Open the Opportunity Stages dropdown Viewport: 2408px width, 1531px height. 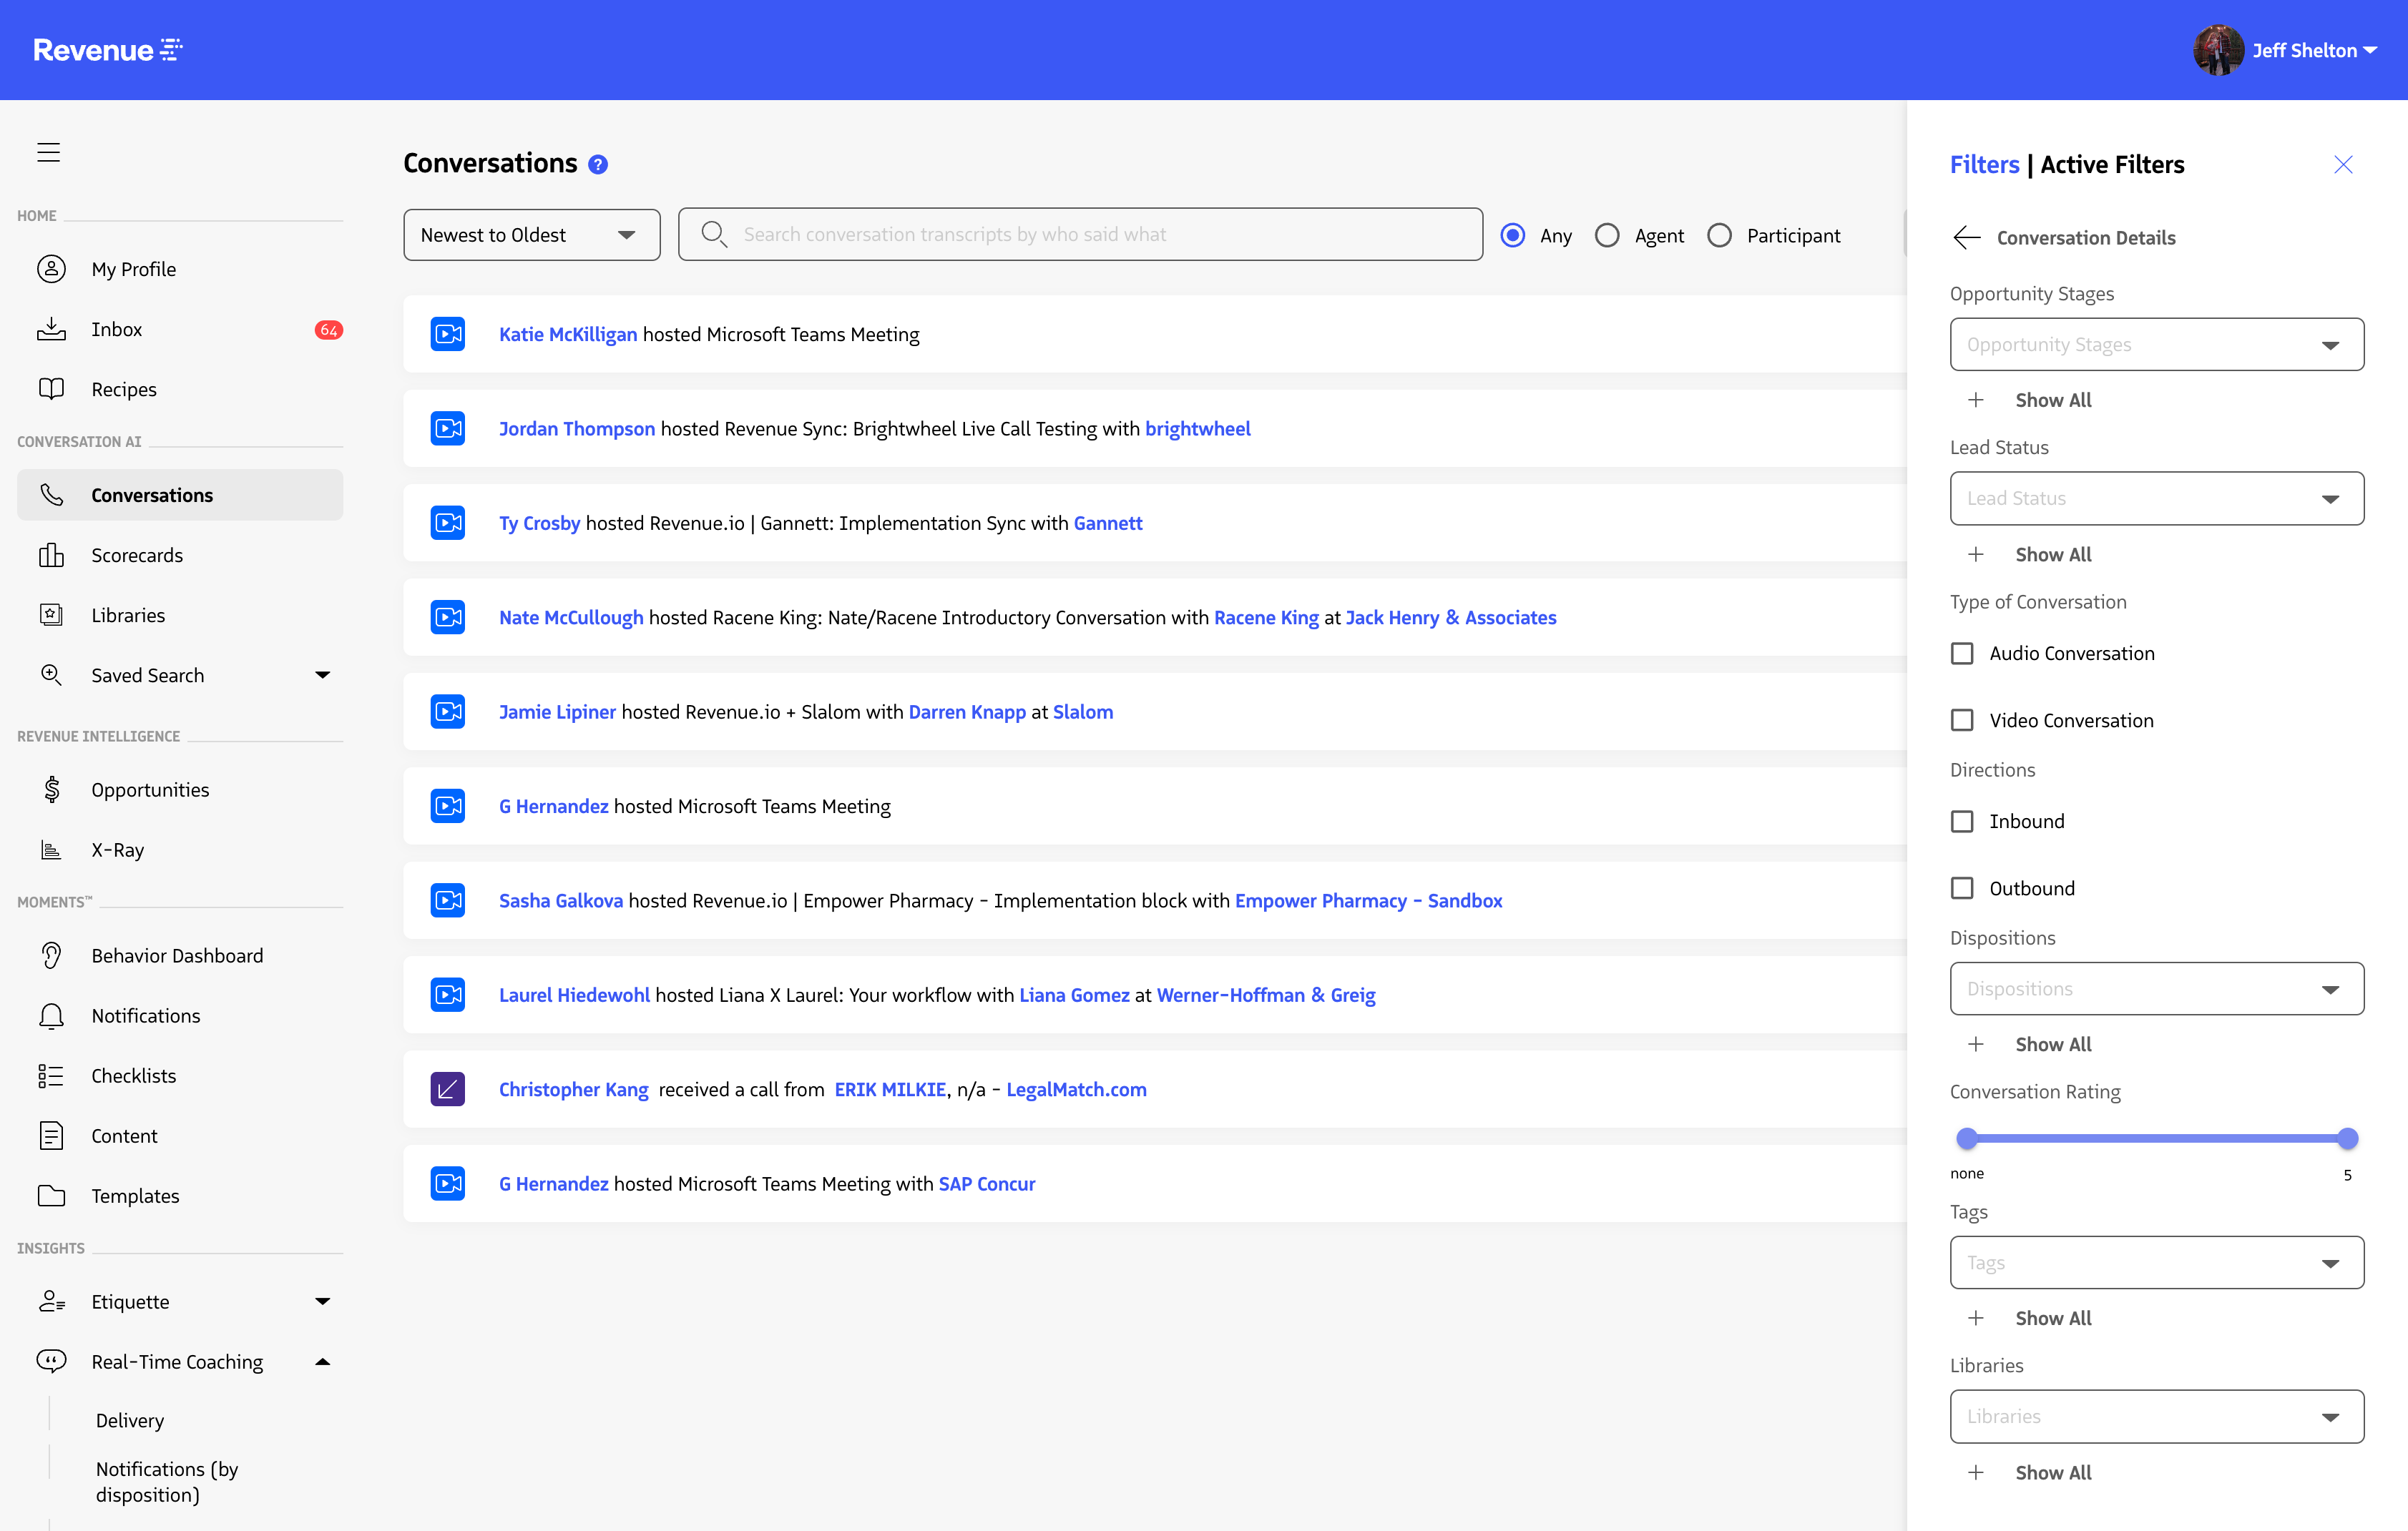tap(2156, 345)
